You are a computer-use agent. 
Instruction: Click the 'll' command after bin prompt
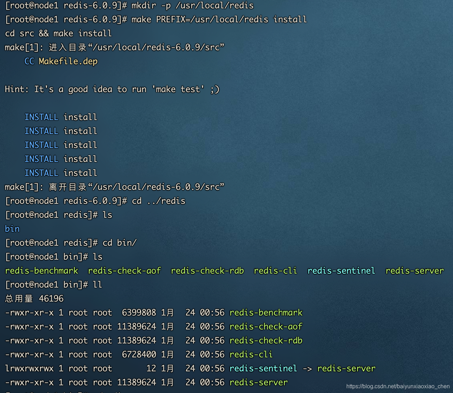click(x=98, y=285)
